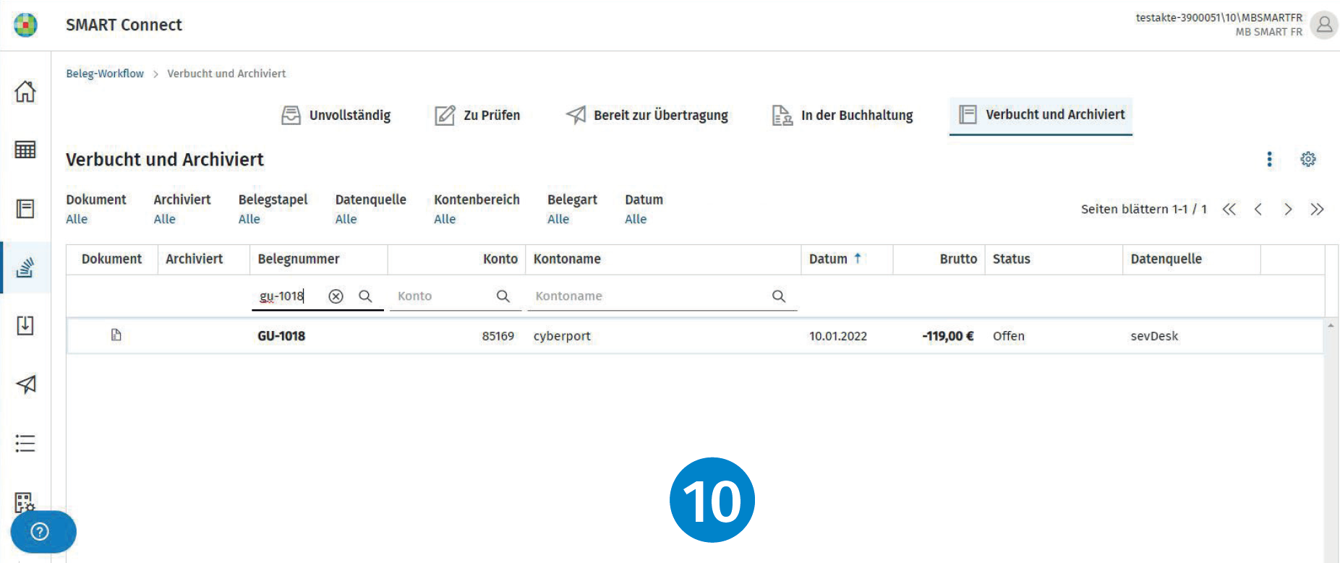Go to the last page

pyautogui.click(x=1317, y=209)
